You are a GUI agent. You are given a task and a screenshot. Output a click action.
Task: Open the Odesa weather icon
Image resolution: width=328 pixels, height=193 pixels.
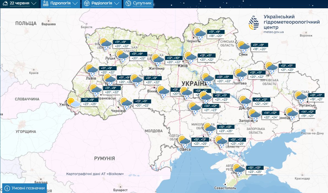pyautogui.click(x=184, y=142)
